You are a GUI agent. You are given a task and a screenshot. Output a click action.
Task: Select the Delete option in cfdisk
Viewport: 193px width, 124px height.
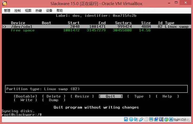coord(54,96)
